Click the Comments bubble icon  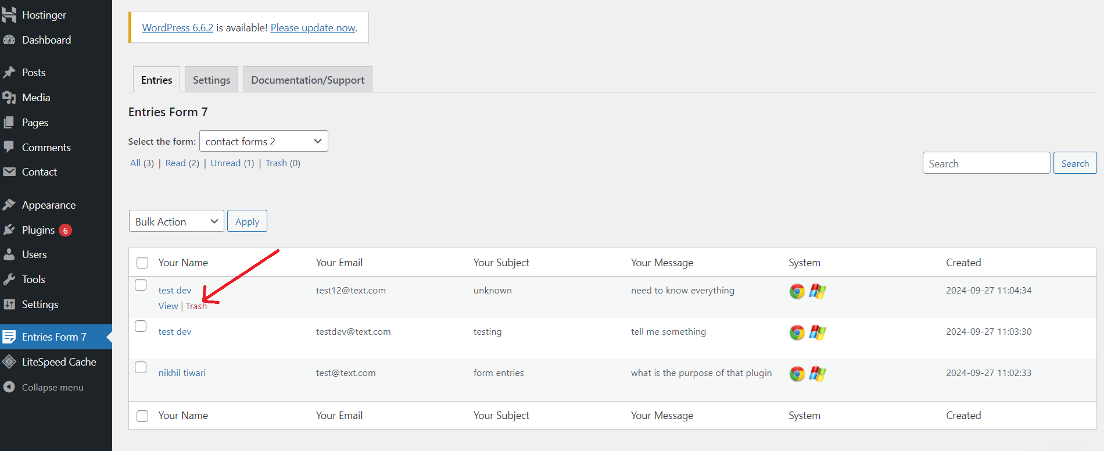pos(9,147)
